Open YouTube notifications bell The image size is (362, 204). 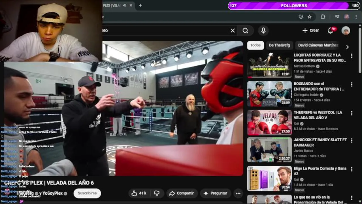[x=331, y=31]
